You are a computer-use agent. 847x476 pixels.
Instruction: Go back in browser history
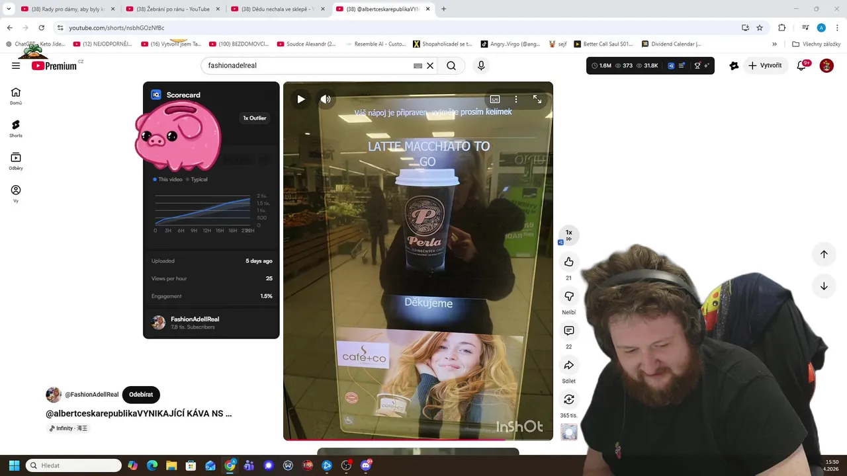(x=9, y=28)
